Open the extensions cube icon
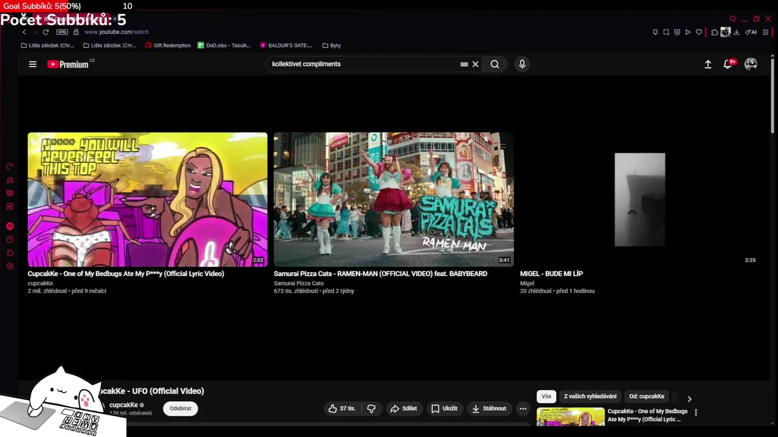This screenshot has height=437, width=778. [715, 32]
